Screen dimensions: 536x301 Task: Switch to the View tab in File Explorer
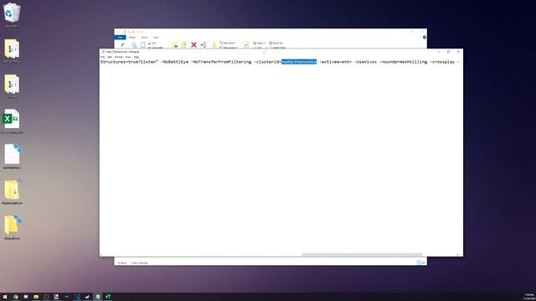click(156, 37)
